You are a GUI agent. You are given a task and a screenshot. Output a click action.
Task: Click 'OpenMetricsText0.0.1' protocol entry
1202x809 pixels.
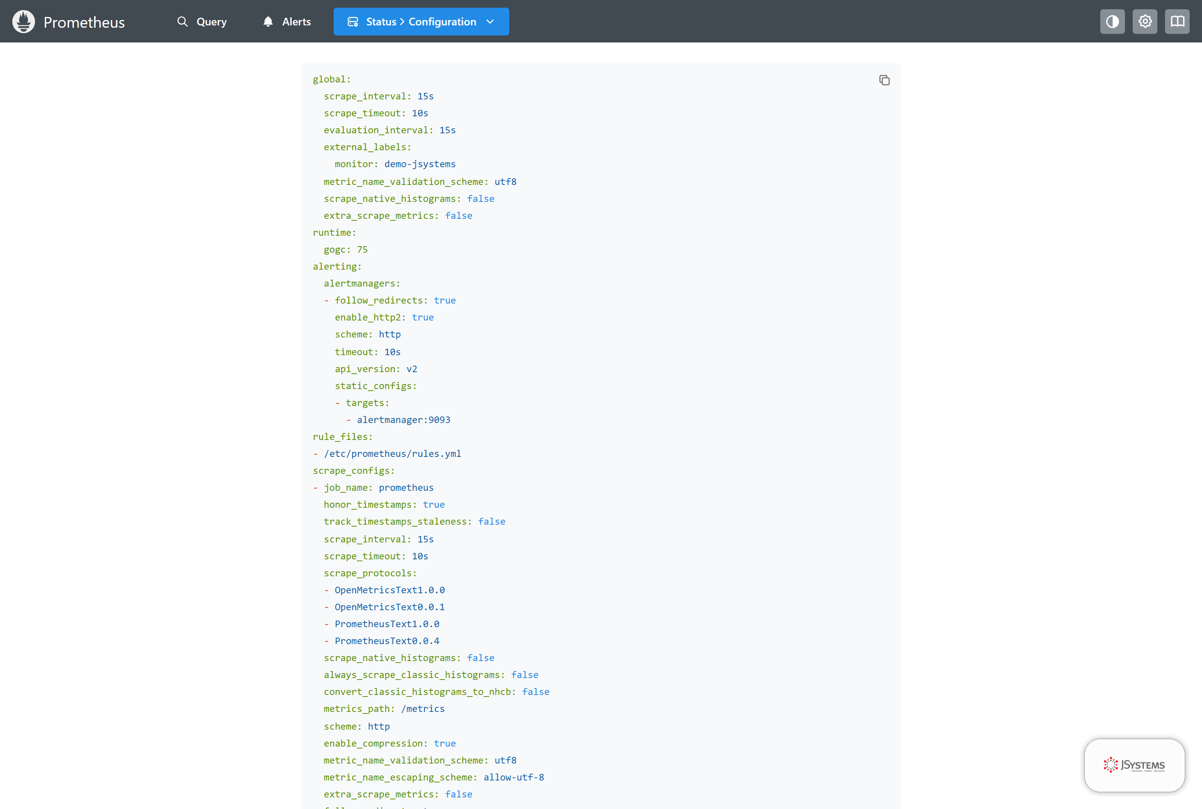pyautogui.click(x=389, y=607)
